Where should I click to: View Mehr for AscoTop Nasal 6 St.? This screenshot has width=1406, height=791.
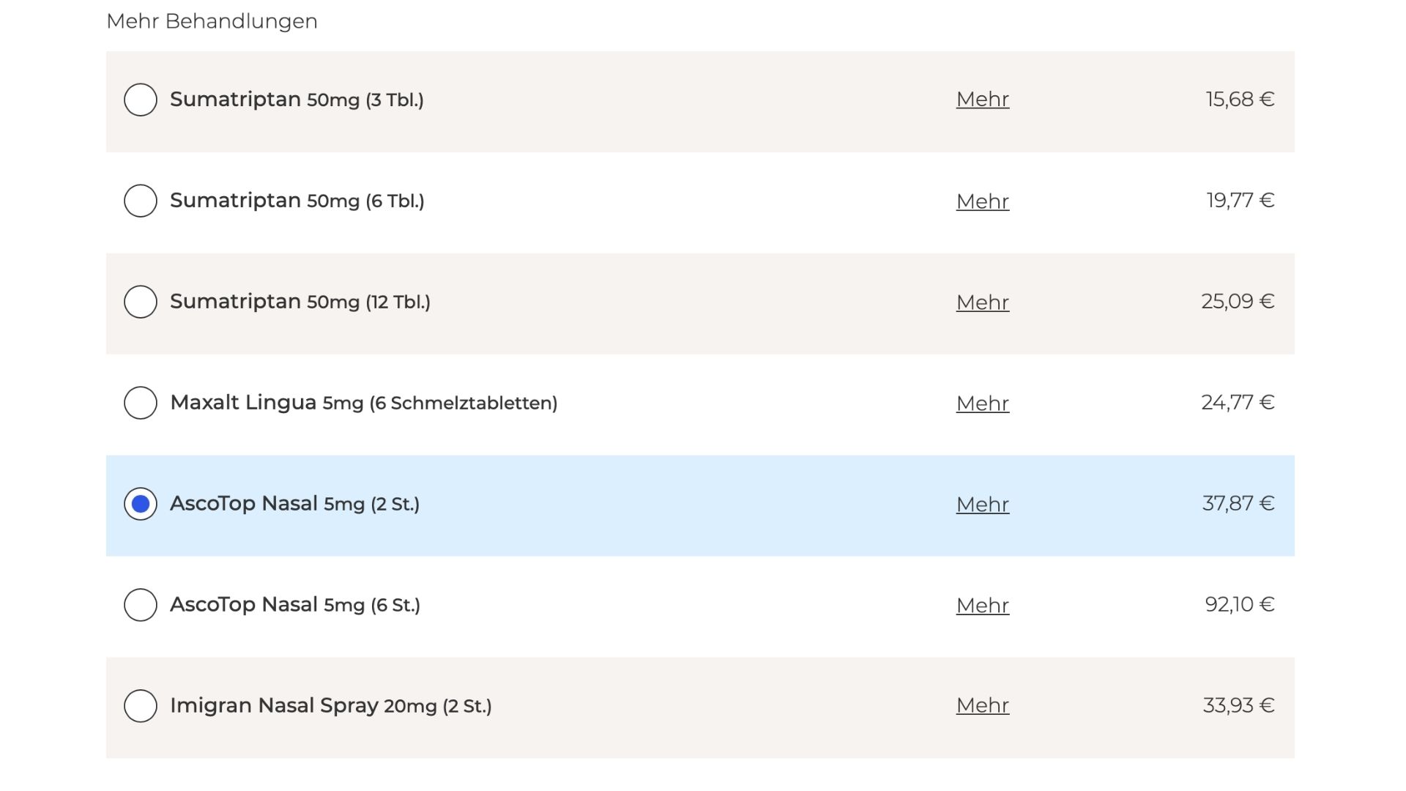pos(982,605)
